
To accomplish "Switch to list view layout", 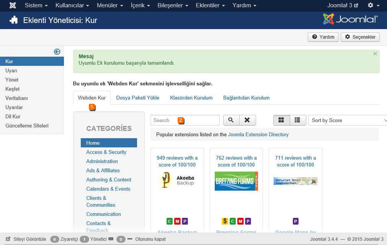I will [297, 120].
